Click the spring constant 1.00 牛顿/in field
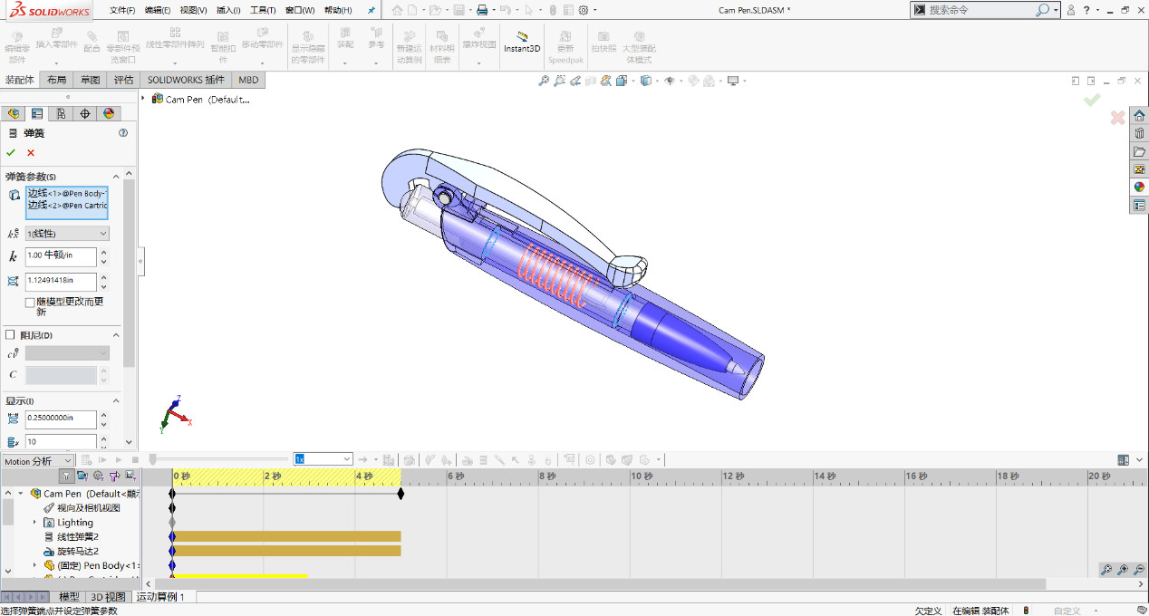Image resolution: width=1149 pixels, height=616 pixels. pyautogui.click(x=61, y=256)
